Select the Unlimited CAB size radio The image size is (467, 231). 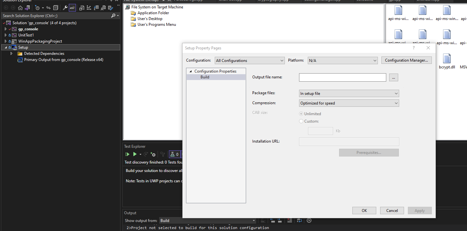pos(301,114)
